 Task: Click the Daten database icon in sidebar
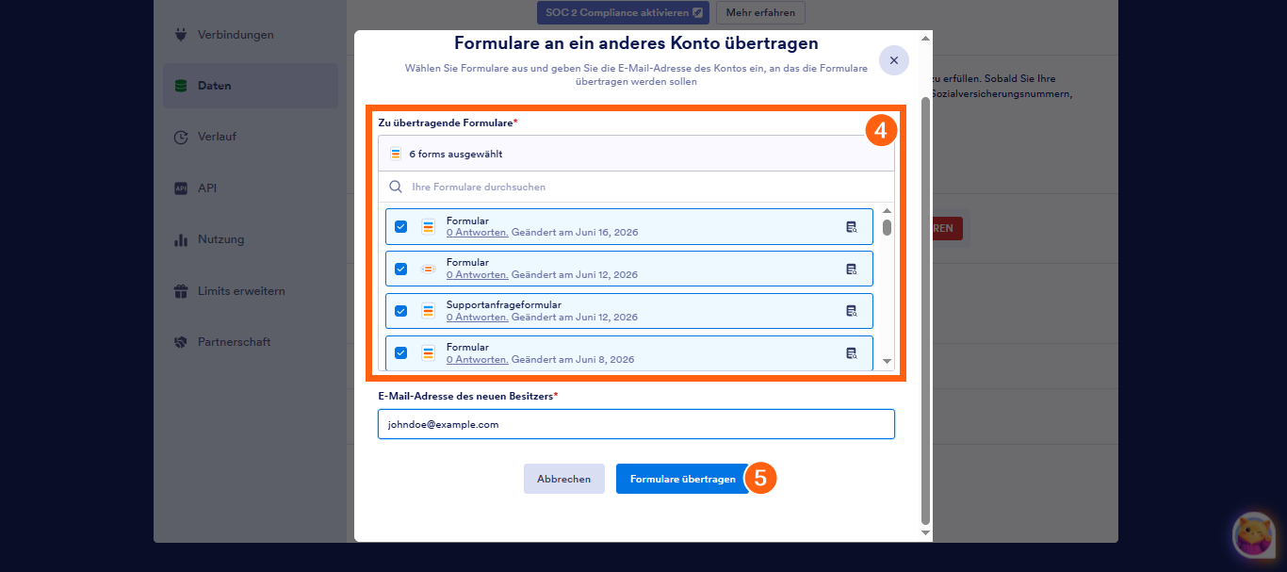coord(181,86)
